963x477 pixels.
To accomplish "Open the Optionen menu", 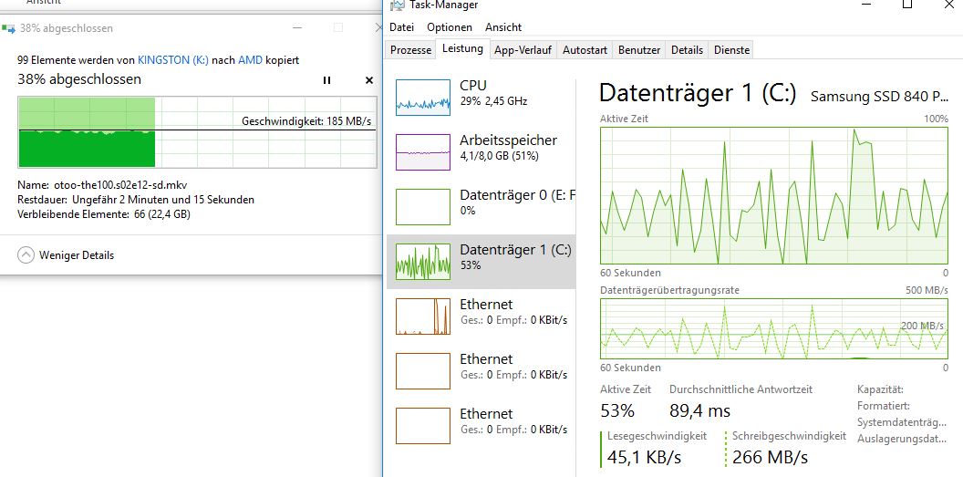I will click(x=450, y=27).
